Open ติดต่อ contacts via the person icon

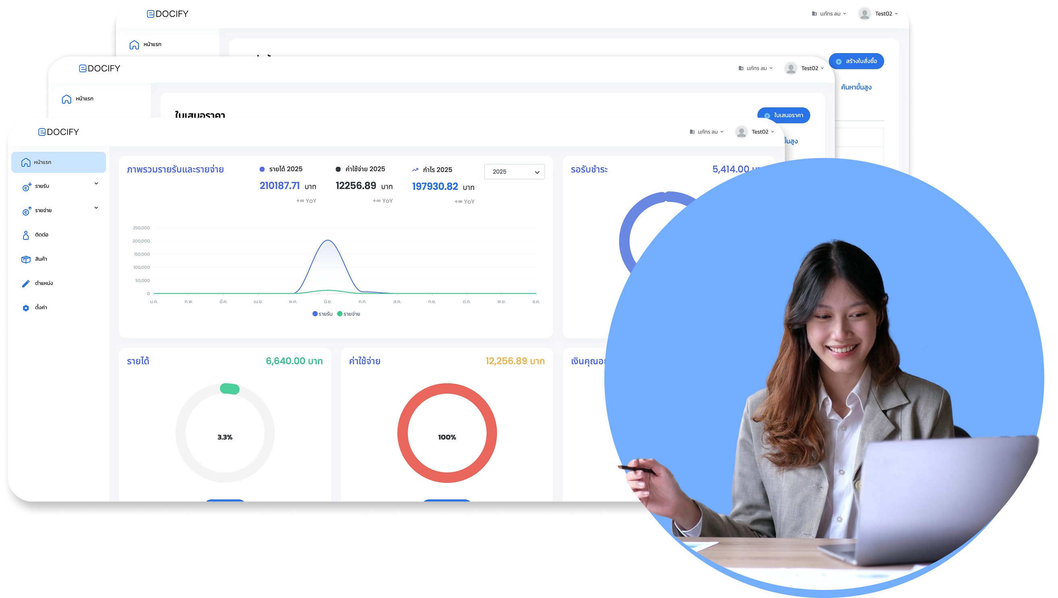(26, 235)
